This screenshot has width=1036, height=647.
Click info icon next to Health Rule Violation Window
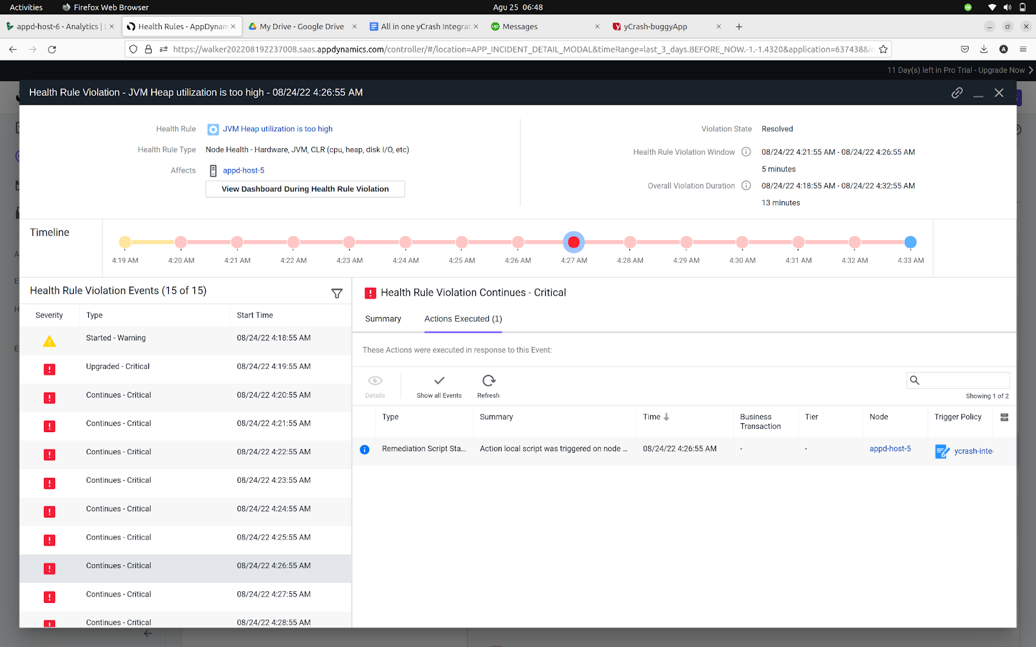coord(746,152)
